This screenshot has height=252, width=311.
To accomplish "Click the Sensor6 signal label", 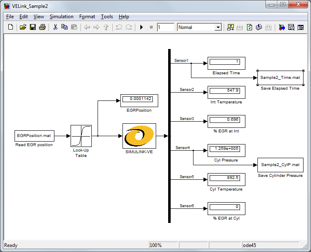I will click(187, 206).
